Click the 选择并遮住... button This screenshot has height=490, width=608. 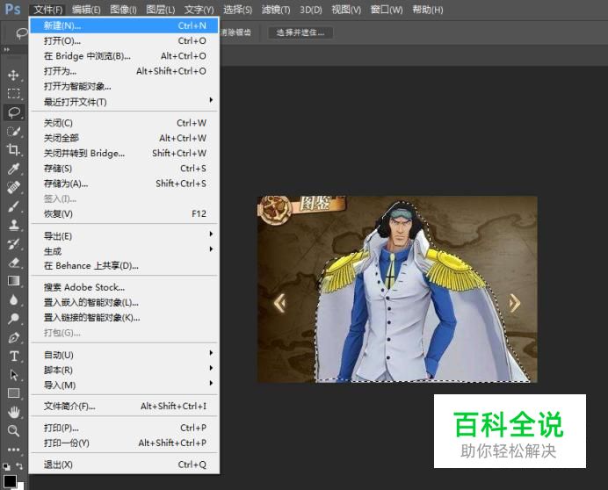pyautogui.click(x=300, y=32)
